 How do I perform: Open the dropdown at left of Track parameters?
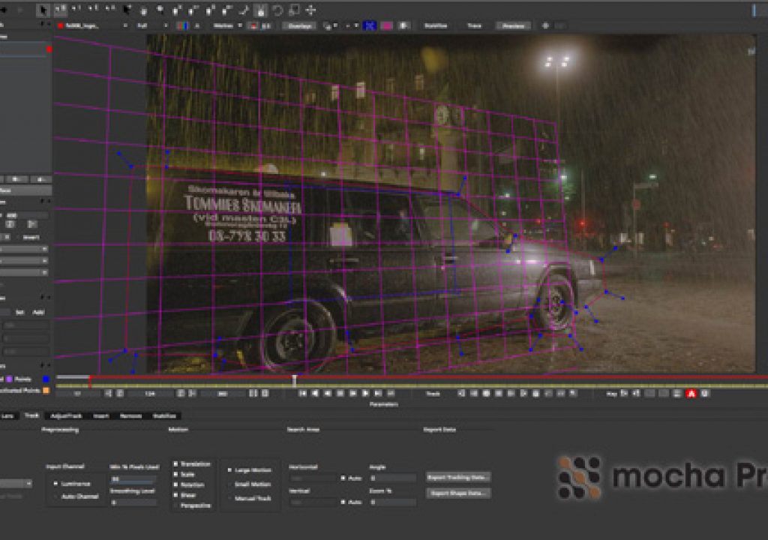coord(16,484)
